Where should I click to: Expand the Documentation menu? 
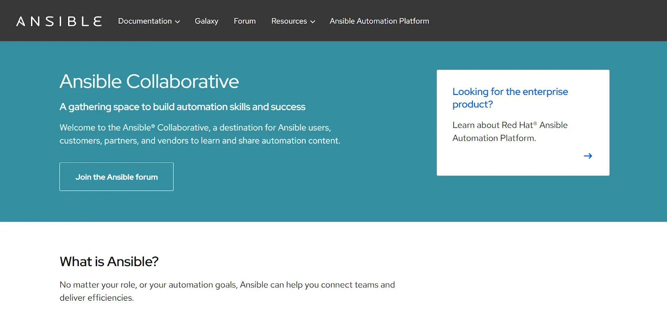coord(149,21)
